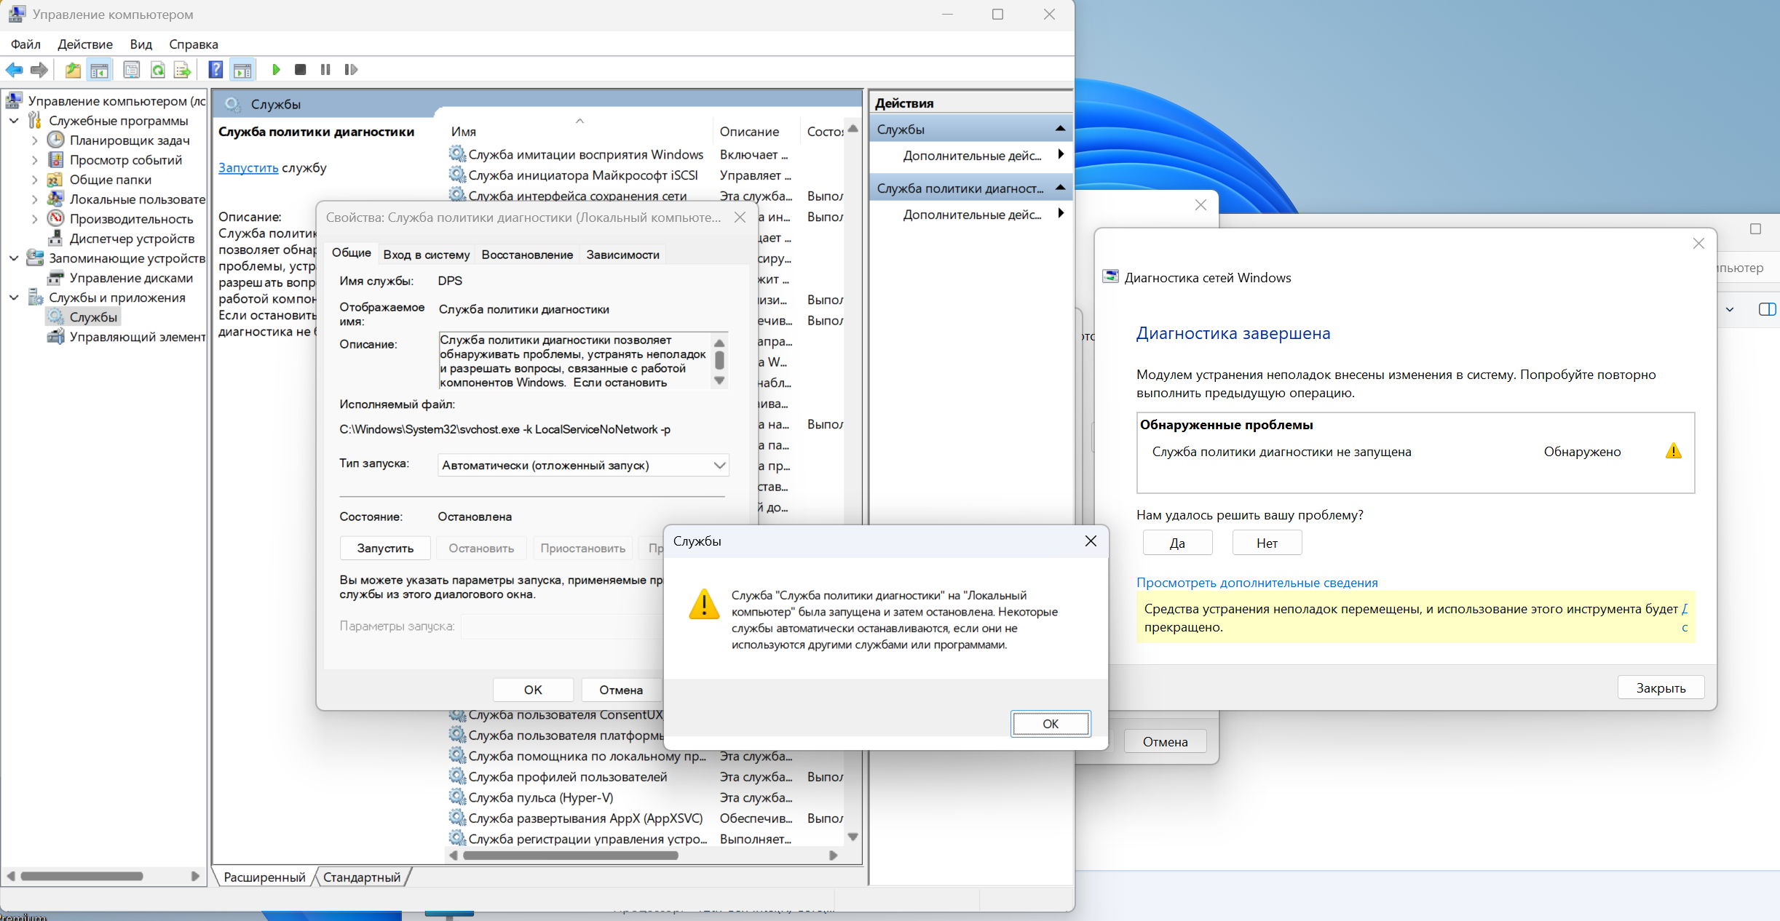Click the Back arrow in the toolbar

click(14, 70)
